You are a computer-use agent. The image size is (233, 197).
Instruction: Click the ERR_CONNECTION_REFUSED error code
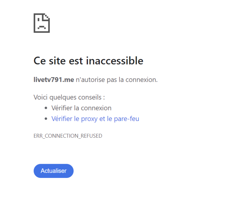(68, 136)
